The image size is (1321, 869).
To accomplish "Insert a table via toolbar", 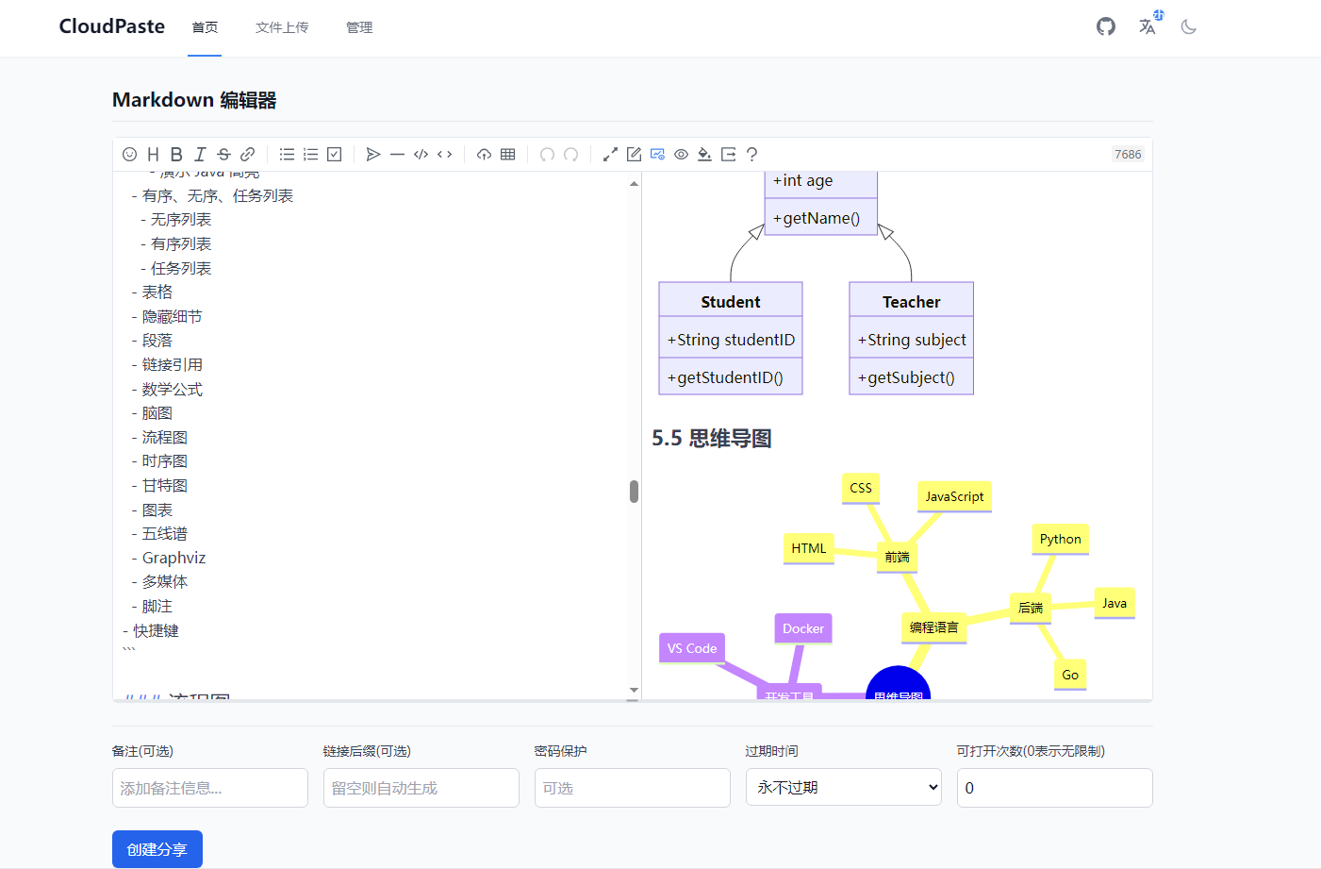I will coord(507,155).
